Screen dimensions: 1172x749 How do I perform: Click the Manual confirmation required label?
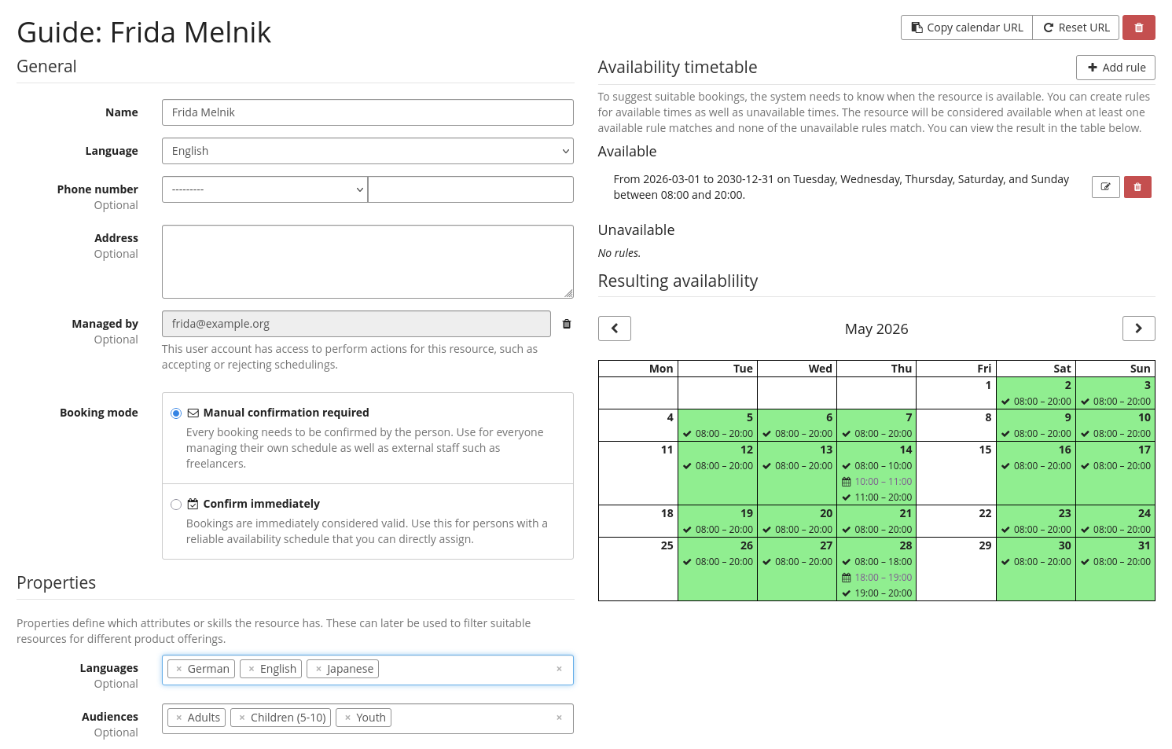point(286,413)
